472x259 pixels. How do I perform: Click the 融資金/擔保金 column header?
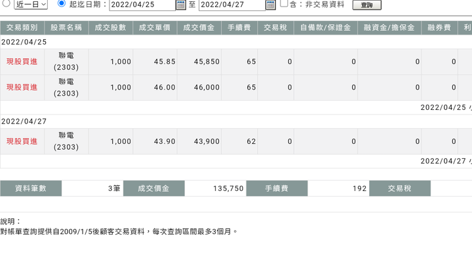point(389,27)
